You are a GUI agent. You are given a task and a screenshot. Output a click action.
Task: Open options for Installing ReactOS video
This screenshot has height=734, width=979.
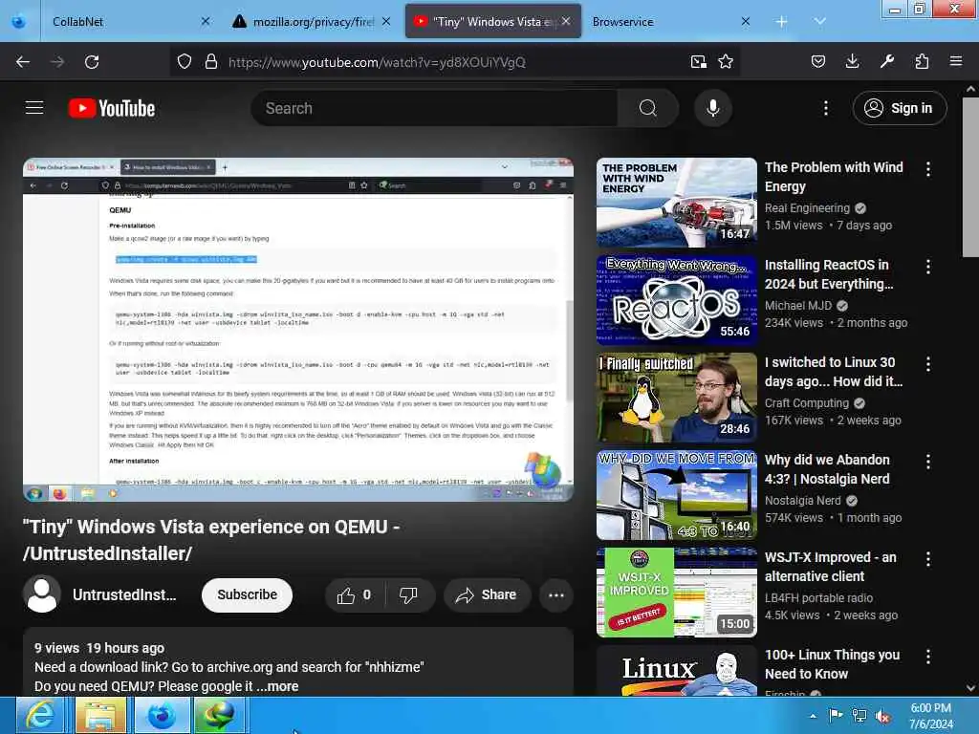tap(928, 267)
